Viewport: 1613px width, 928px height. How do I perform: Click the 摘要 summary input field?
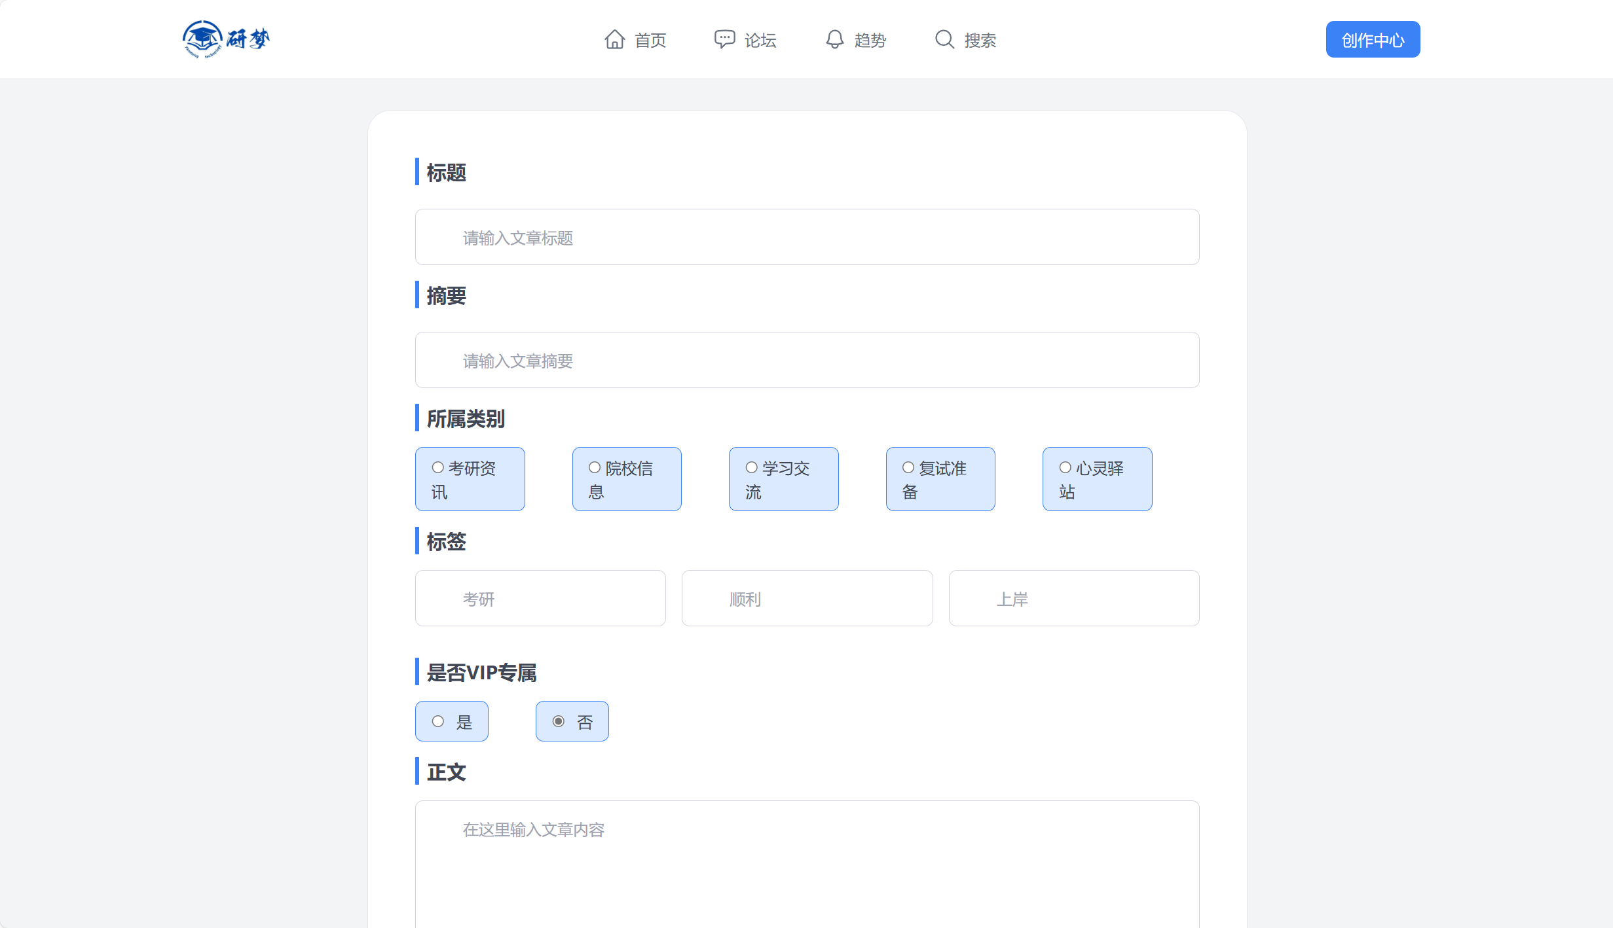point(806,360)
